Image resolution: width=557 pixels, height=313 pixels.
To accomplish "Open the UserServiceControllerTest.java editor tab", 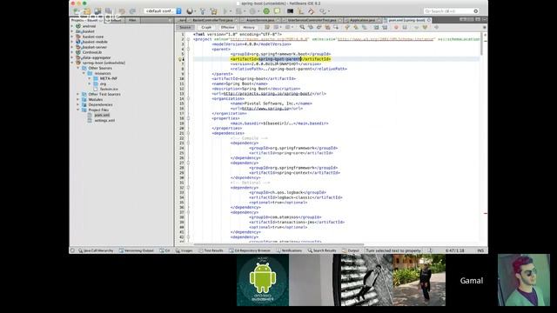I will (312, 20).
